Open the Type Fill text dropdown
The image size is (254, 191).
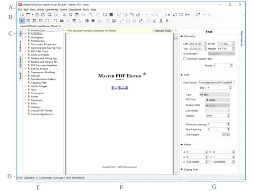pyautogui.click(x=214, y=95)
